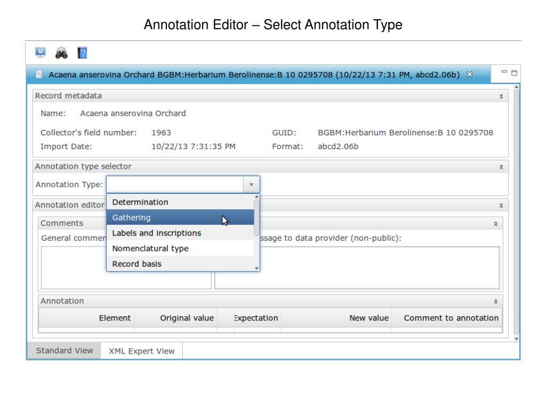The image size is (546, 409).
Task: Click the Expectation column header
Action: point(258,318)
